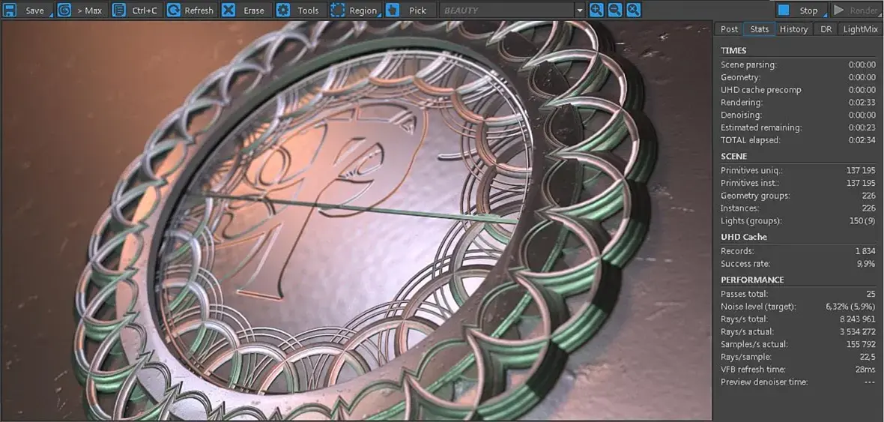Viewport: 884px width, 422px height.
Task: Click the 'Primitives inst.:' label
Action: tap(751, 183)
